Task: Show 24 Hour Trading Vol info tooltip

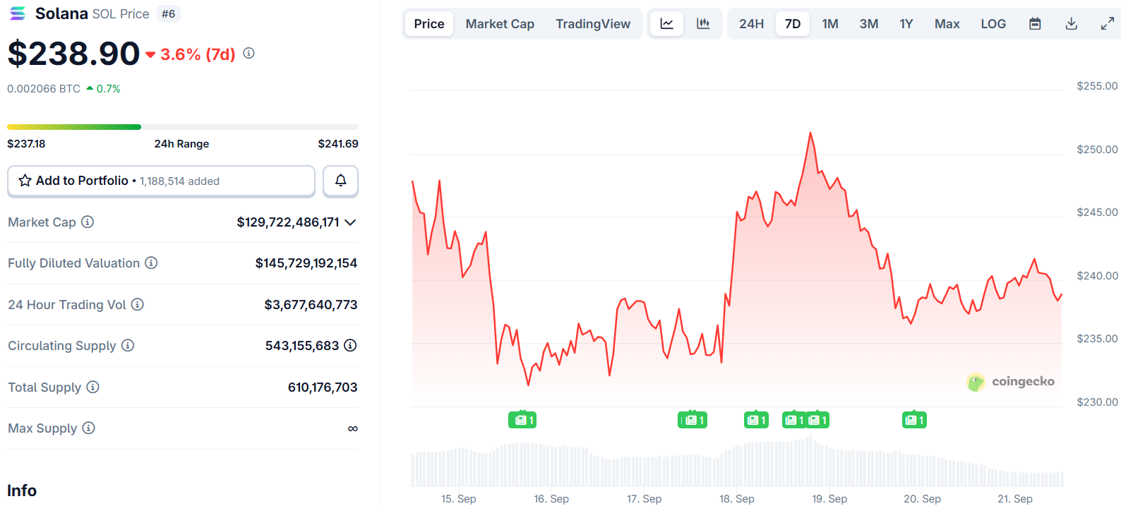Action: pos(138,304)
